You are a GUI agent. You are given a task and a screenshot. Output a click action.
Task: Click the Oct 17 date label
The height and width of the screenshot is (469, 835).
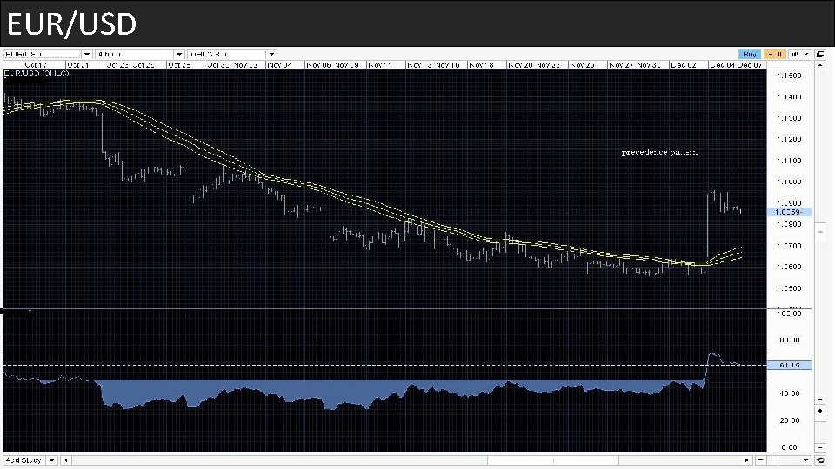pos(36,65)
